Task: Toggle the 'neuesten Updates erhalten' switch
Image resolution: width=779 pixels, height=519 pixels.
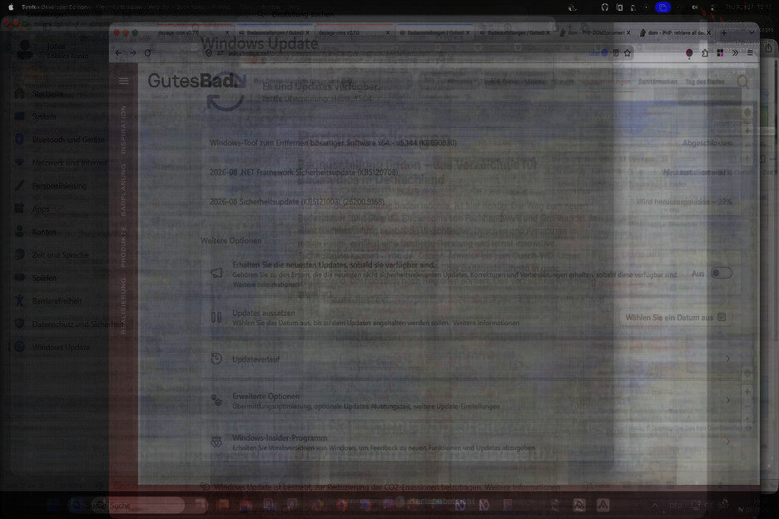Action: (x=721, y=273)
